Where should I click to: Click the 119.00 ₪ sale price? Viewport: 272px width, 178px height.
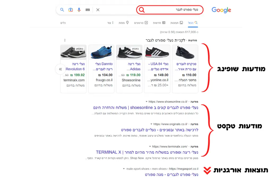tap(133, 75)
